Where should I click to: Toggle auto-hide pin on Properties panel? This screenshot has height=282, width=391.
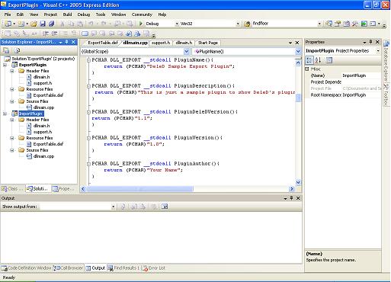(x=370, y=42)
